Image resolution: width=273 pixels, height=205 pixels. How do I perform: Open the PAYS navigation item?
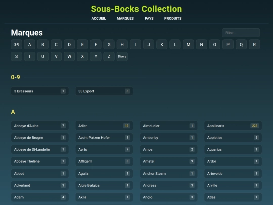click(149, 19)
